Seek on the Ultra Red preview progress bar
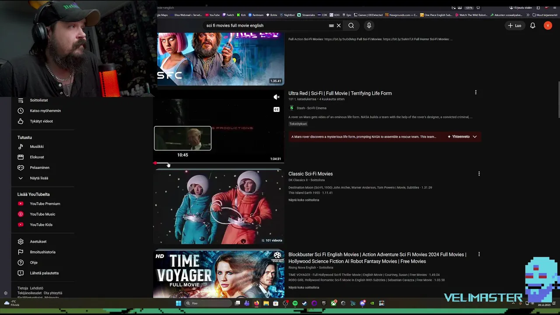This screenshot has height=315, width=560. (219, 163)
